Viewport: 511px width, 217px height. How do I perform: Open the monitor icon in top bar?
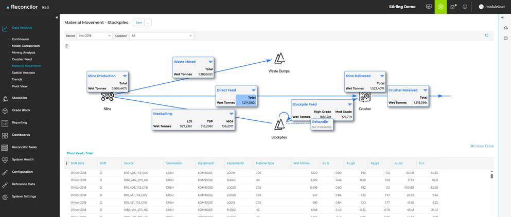(429, 7)
